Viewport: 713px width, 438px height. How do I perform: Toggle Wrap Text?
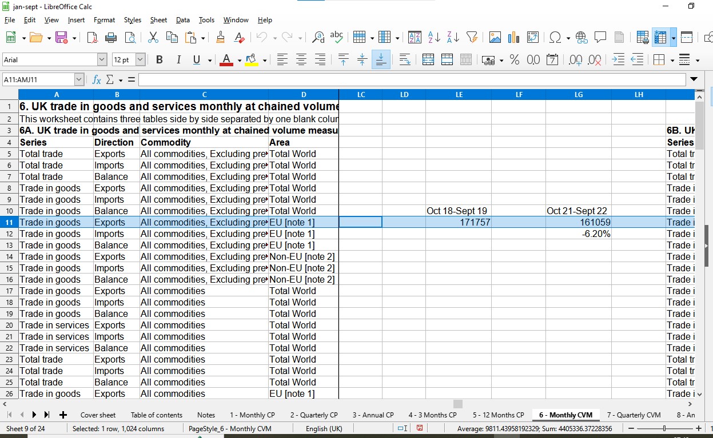404,59
